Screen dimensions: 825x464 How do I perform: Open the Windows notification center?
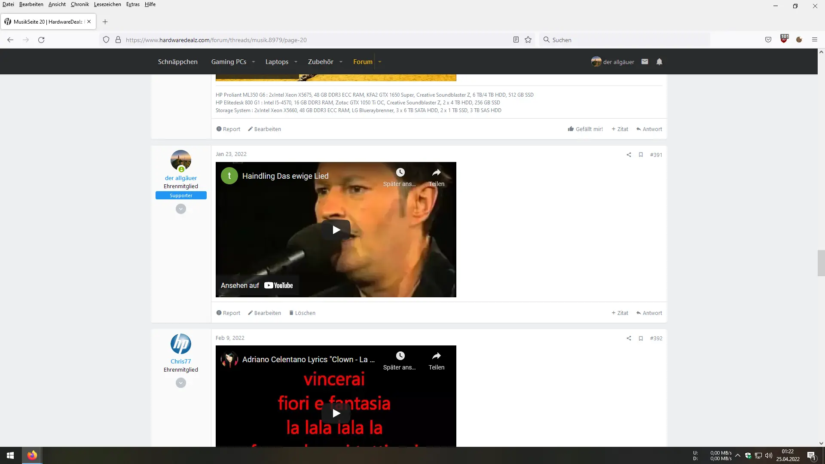[x=812, y=456]
